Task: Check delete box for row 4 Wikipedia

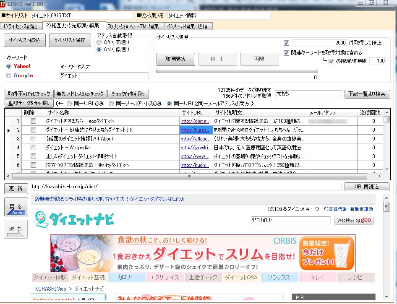Action: 33,148
